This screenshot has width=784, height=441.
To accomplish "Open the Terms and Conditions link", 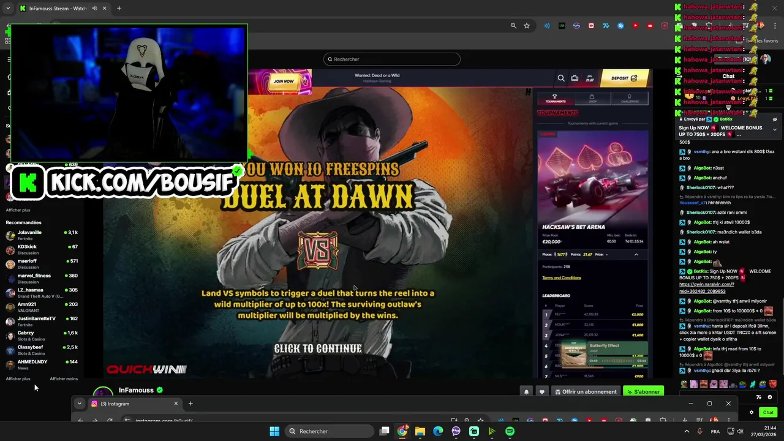I will coord(561,277).
